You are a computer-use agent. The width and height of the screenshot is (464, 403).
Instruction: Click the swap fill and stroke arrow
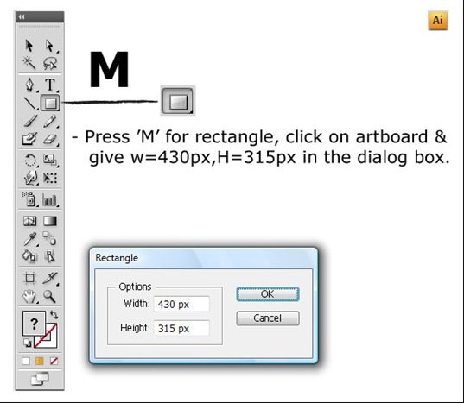click(x=54, y=315)
